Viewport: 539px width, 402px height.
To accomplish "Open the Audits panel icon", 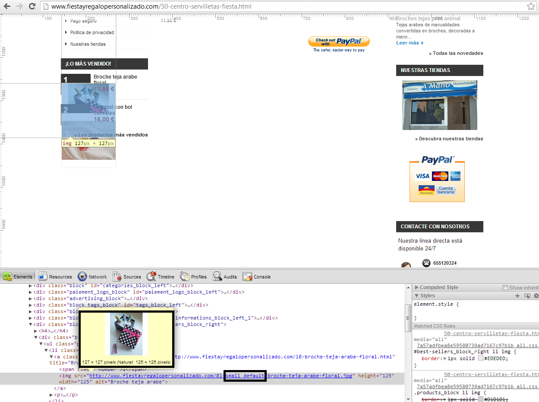I will 217,276.
